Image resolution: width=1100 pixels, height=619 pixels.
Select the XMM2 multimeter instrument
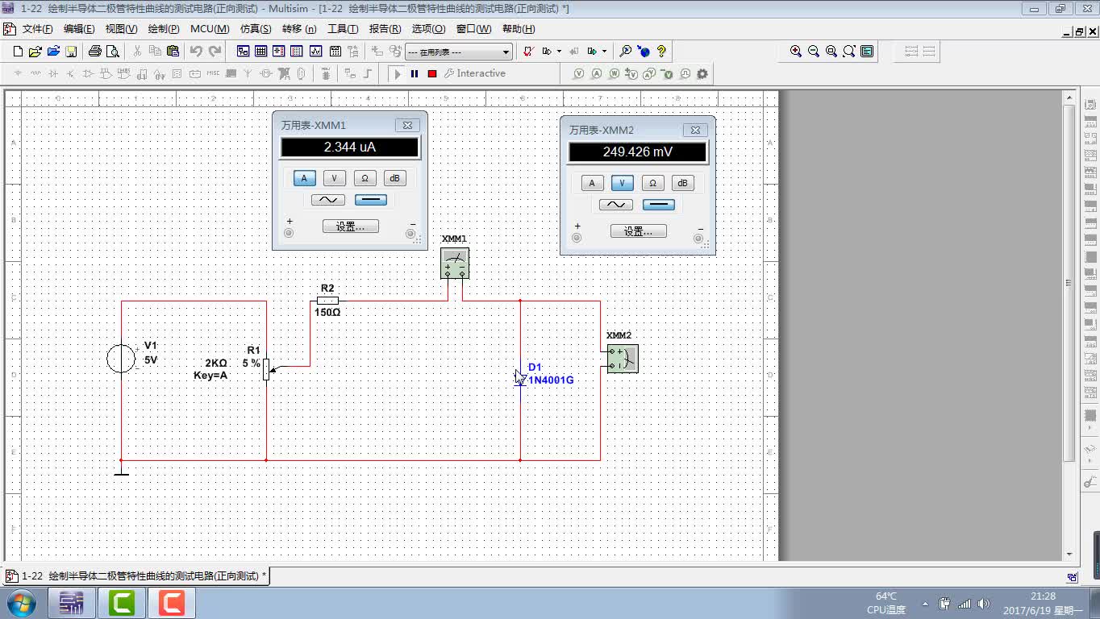(623, 358)
